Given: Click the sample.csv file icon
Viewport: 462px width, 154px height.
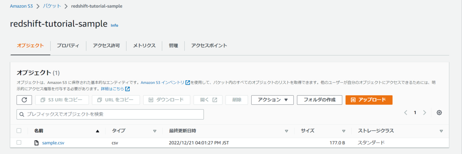Looking at the screenshot, I should [x=37, y=143].
